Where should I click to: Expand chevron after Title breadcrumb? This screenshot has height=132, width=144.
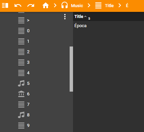pos(120,5)
